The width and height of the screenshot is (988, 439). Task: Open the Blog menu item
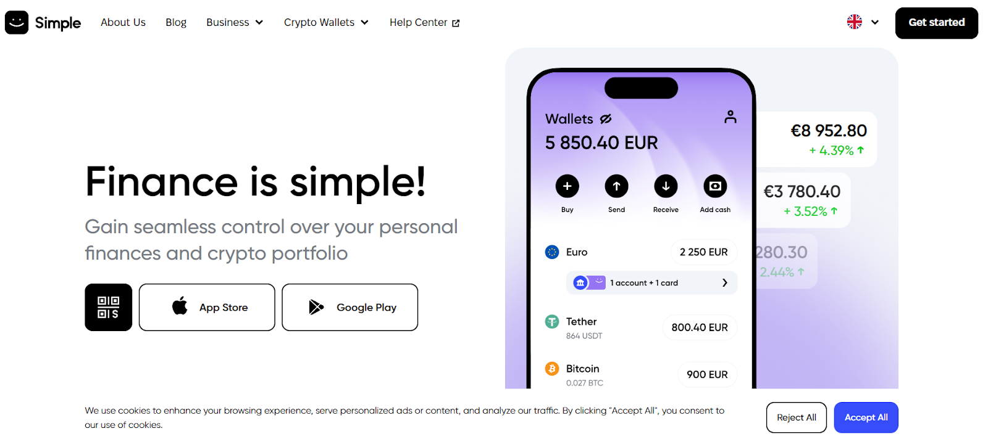pos(176,23)
